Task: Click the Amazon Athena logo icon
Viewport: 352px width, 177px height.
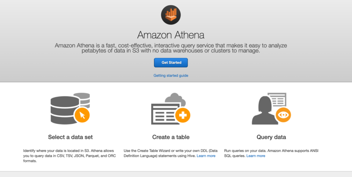Action: pos(171,15)
